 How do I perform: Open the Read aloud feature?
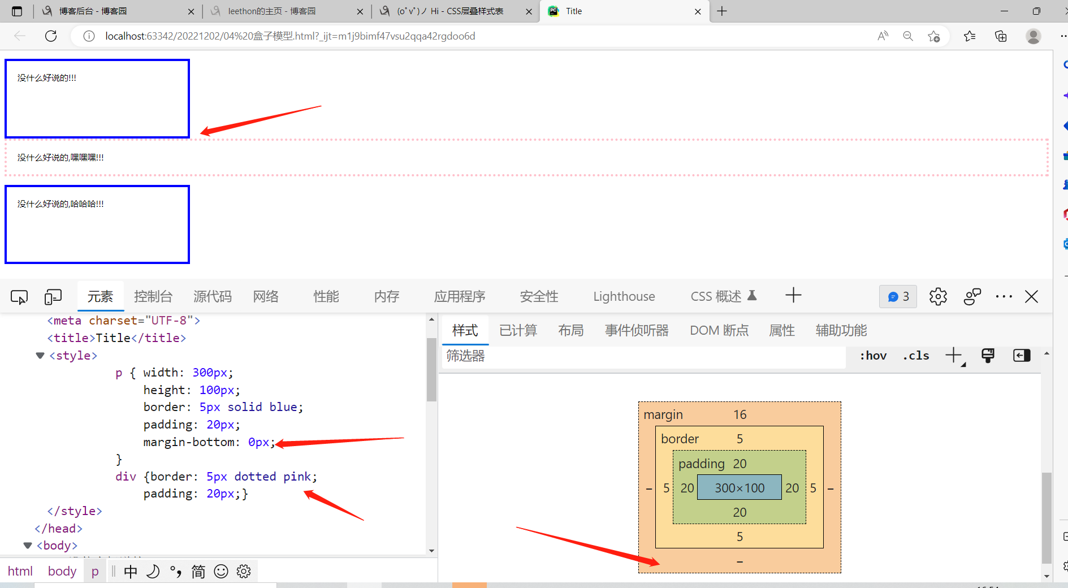[883, 36]
